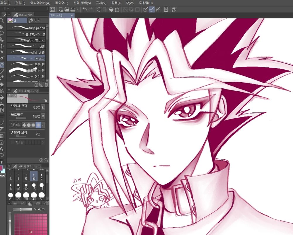Screen dimensions: 293x235
Task: Toggle opacity dynamics button beside 100
Action: (x=43, y=116)
